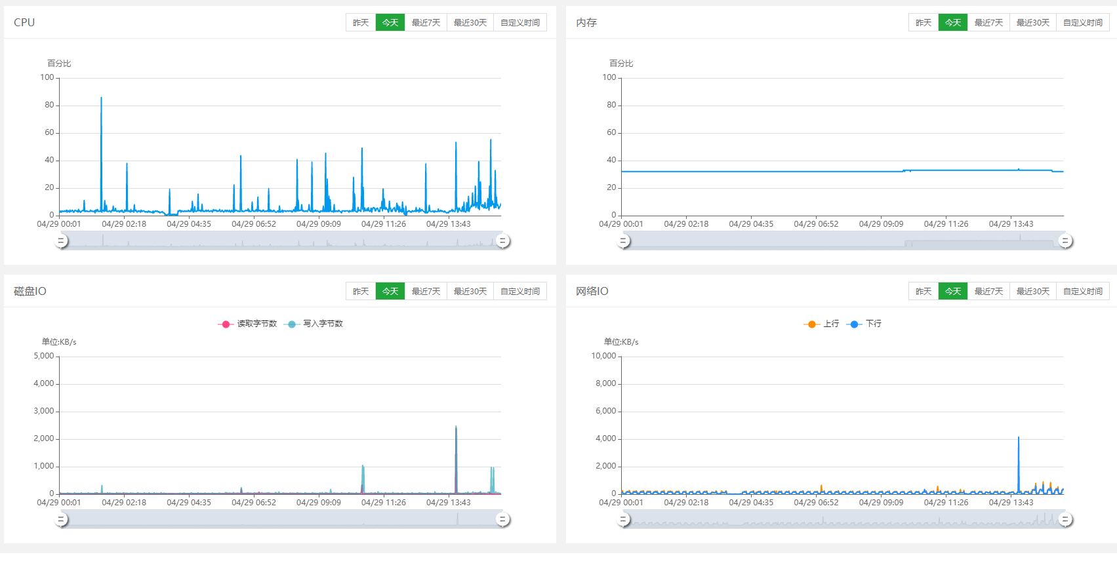Choose 自定义时间 in the 磁盘IO panel
Image resolution: width=1117 pixels, height=561 pixels.
519,292
